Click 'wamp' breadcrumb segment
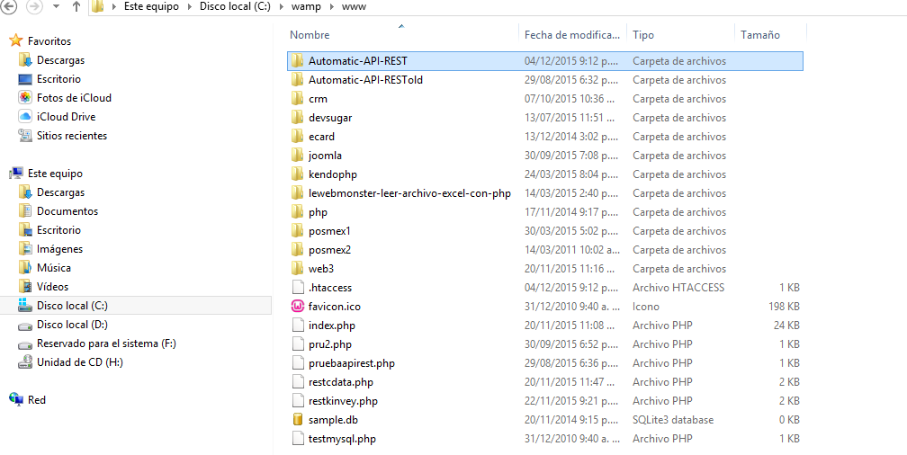Viewport: 907px width, 455px height. coord(306,7)
